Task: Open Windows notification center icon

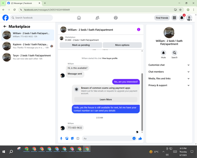Action: pos(192,152)
